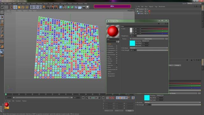Expand the Brightness parameter triangle
Image resolution: width=204 pixels, height=115 pixels.
coord(121,36)
